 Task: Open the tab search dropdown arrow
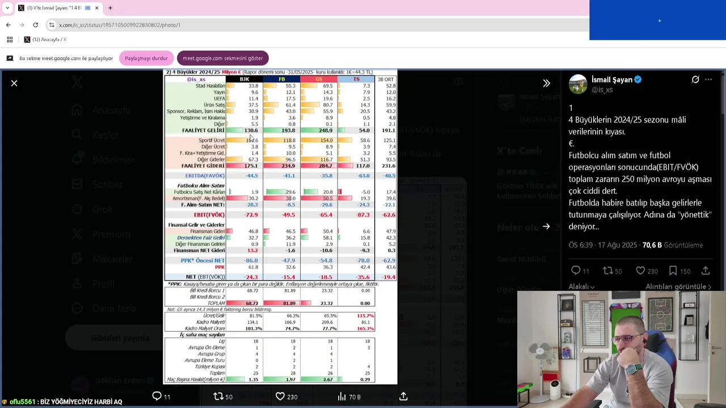7,8
